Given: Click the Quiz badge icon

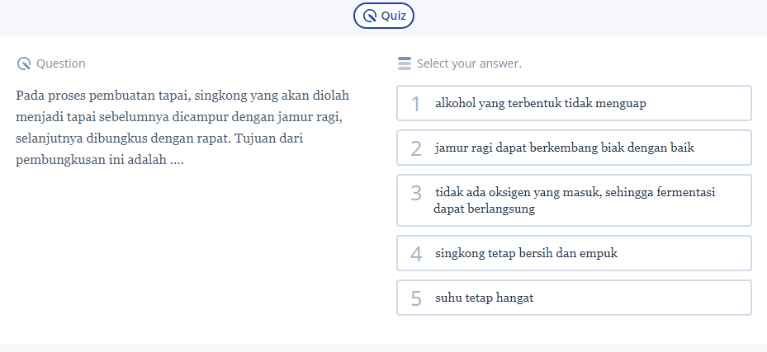Looking at the screenshot, I should (370, 16).
